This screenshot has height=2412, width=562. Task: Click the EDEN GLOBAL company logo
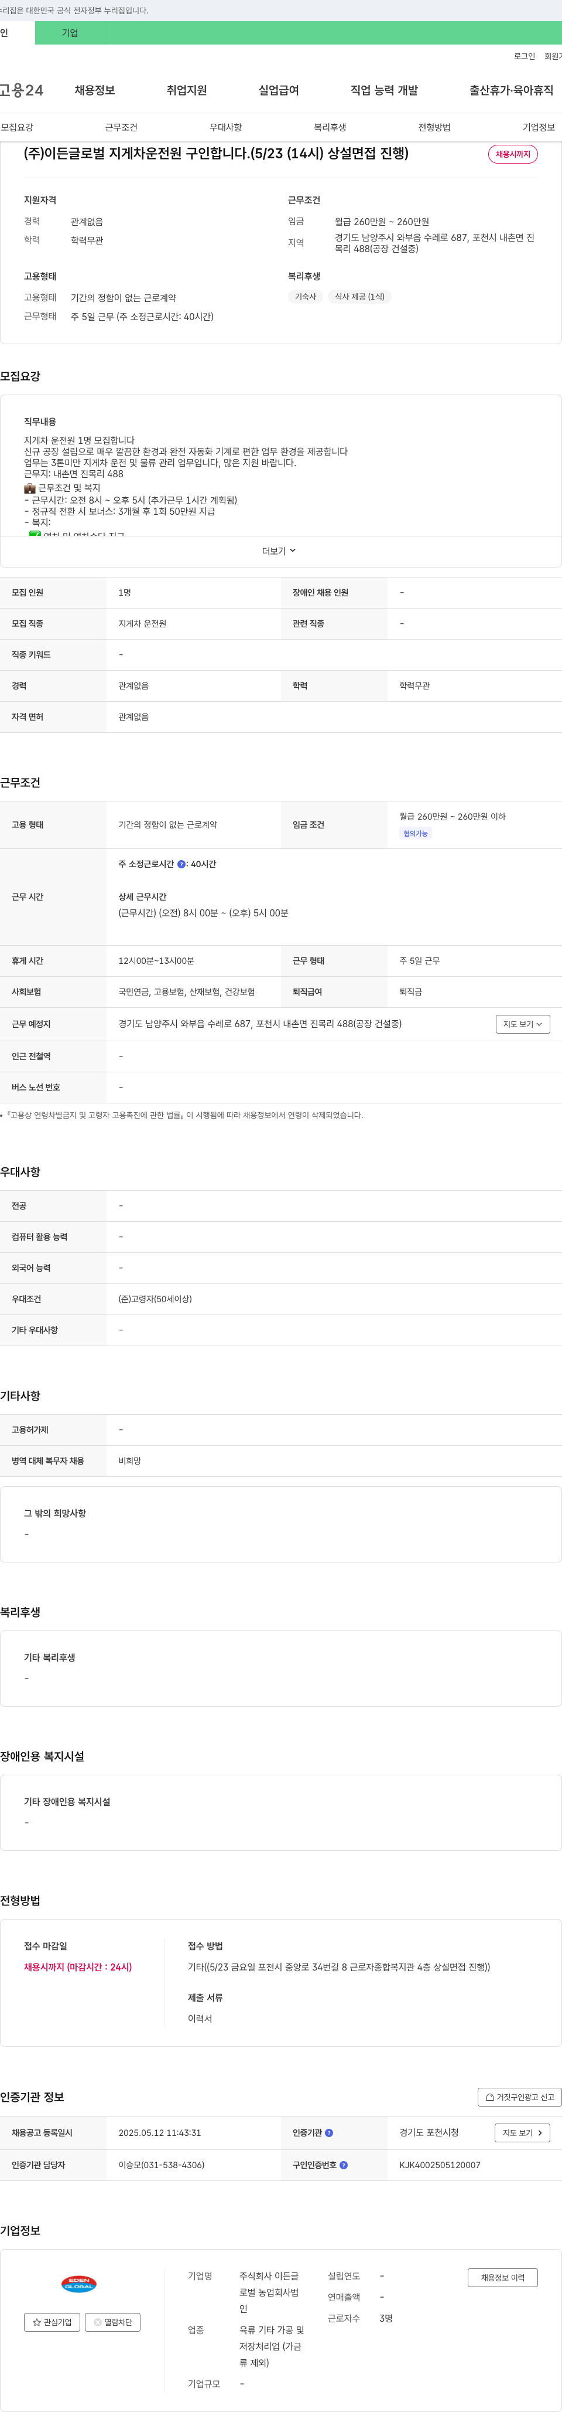[80, 2284]
